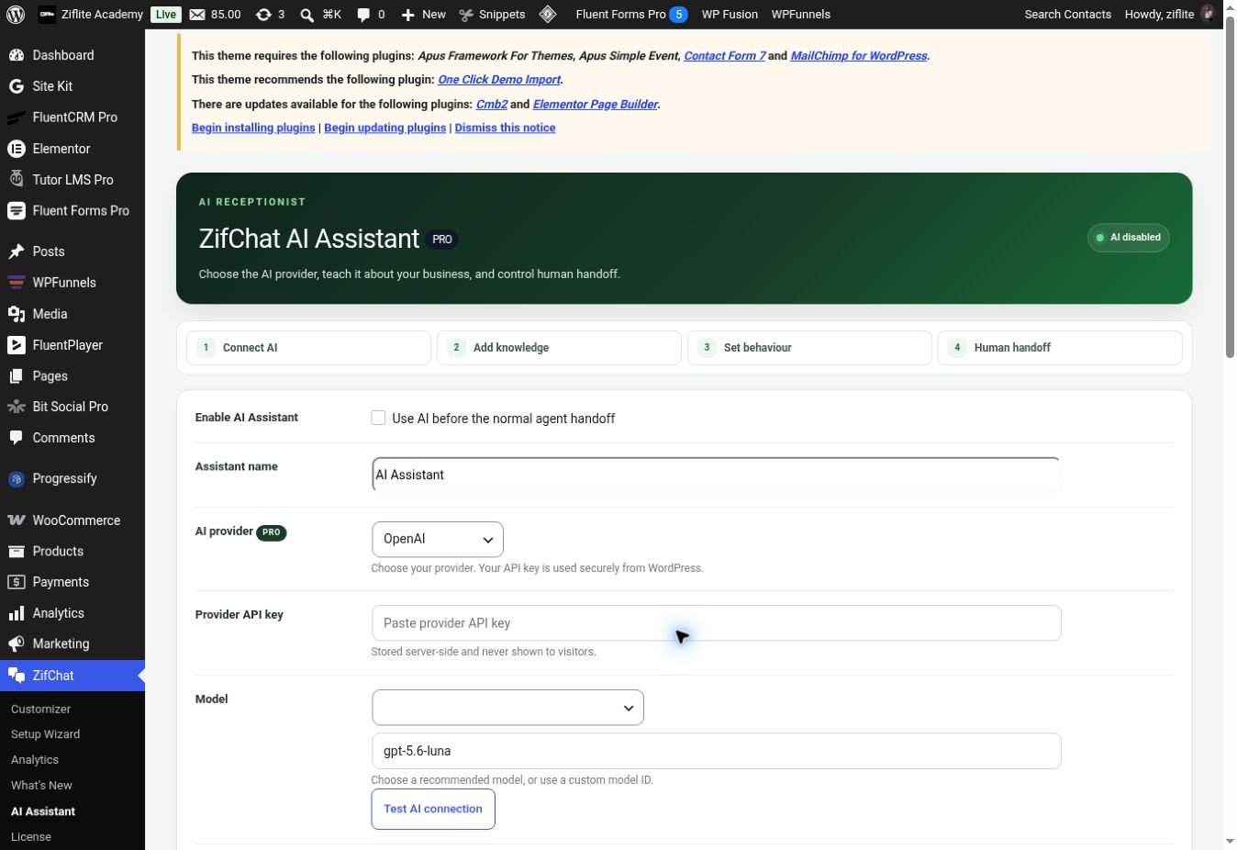Click the FluentCRM Pro sidebar icon
The image size is (1237, 850).
click(17, 117)
